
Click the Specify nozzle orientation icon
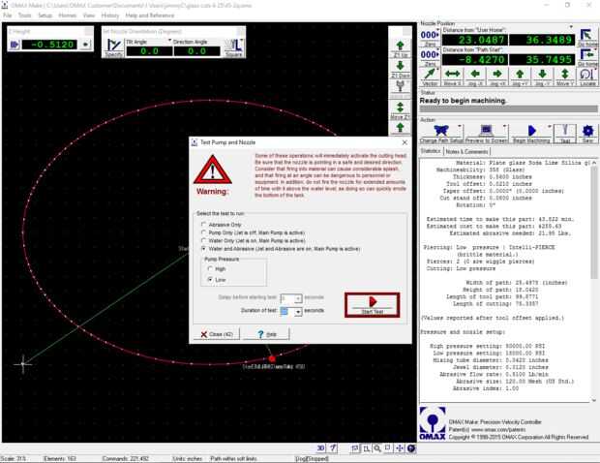pos(113,47)
